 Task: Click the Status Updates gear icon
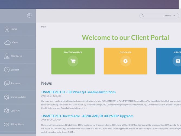point(7,97)
